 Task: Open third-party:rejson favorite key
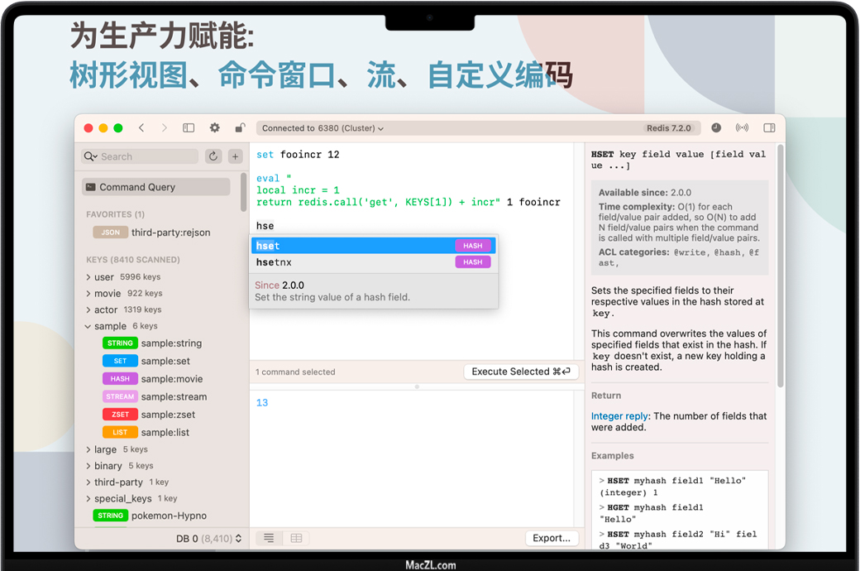170,233
